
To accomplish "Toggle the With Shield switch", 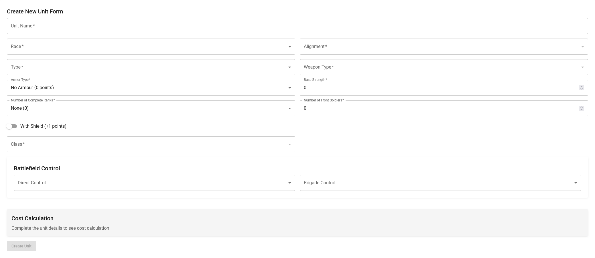I will 12,126.
